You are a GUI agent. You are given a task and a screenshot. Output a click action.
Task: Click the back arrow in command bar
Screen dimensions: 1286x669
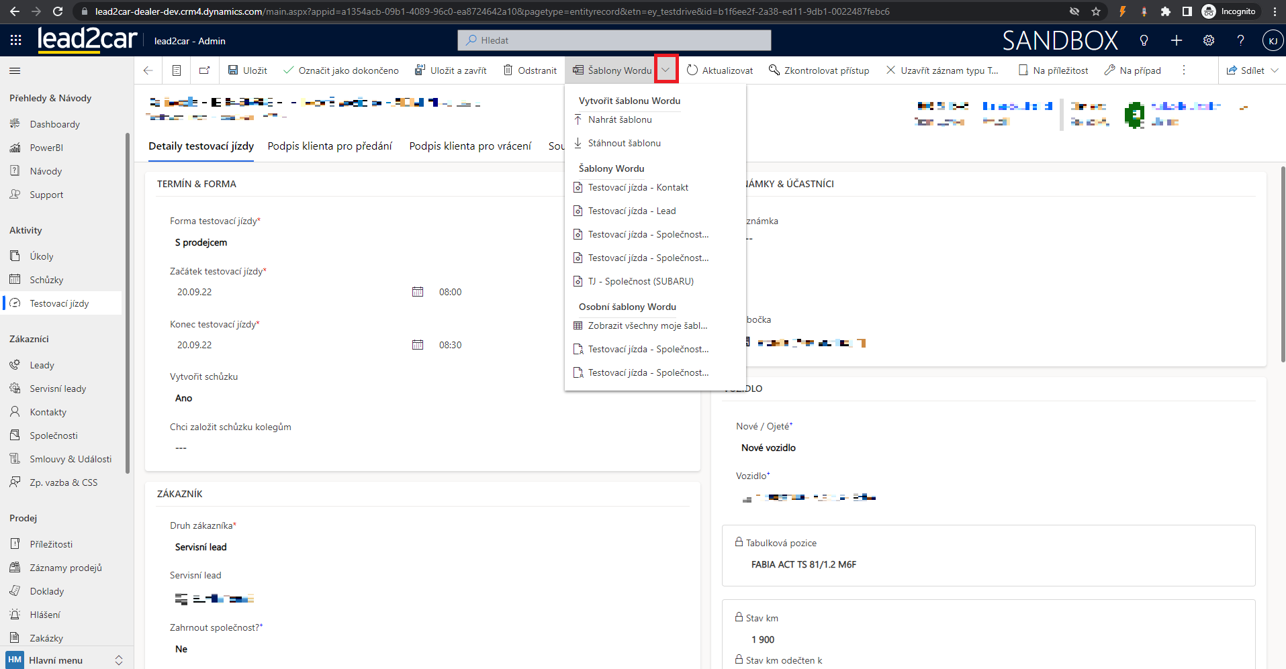[x=148, y=70]
